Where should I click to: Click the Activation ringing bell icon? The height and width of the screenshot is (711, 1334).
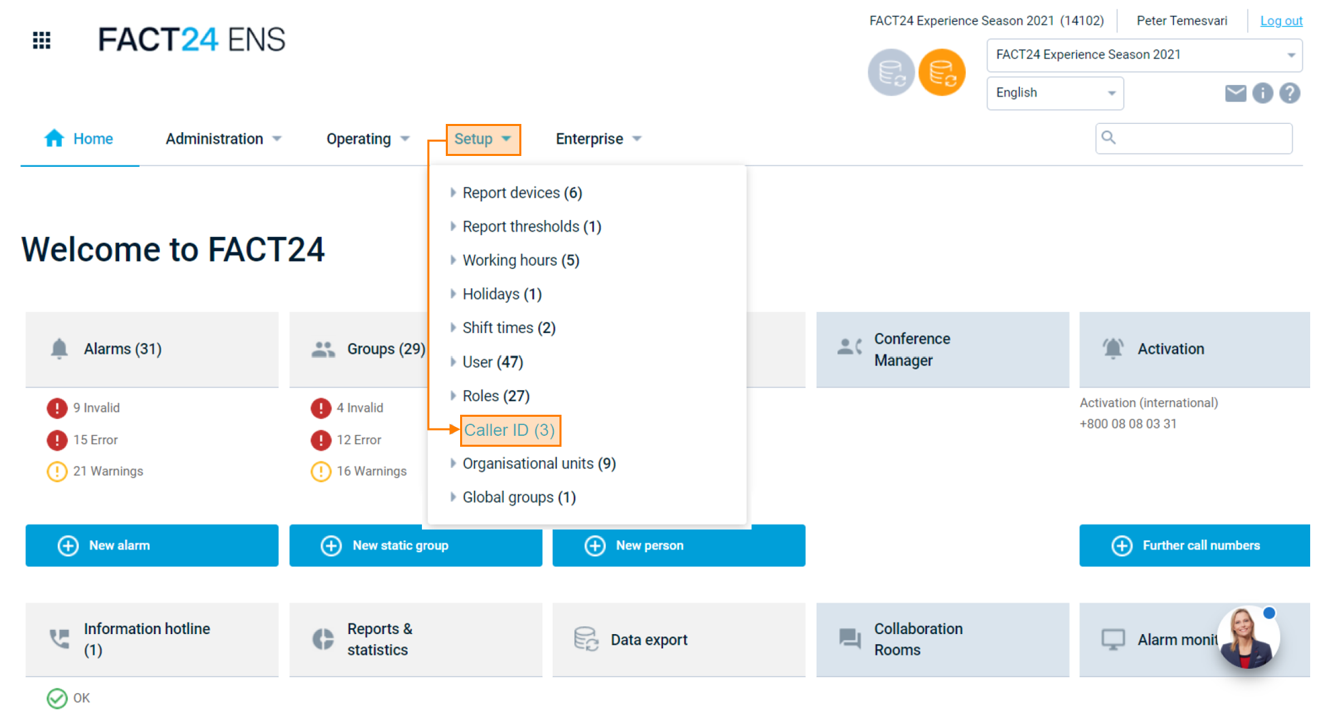pyautogui.click(x=1113, y=348)
